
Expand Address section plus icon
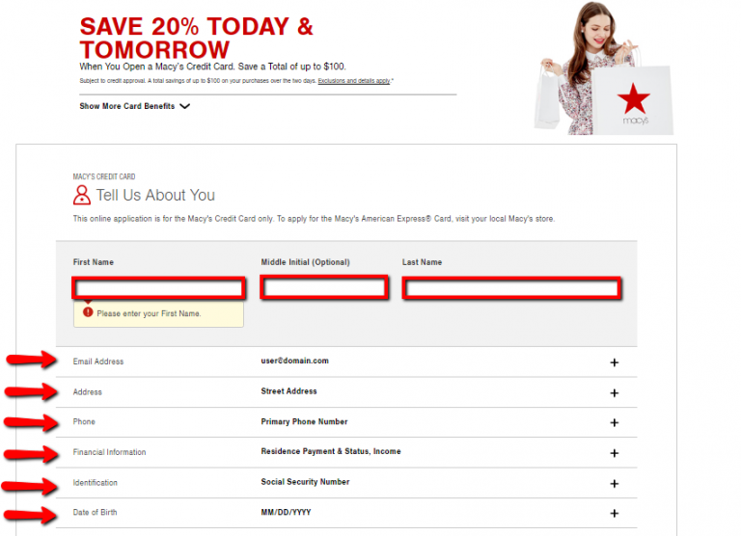(614, 393)
